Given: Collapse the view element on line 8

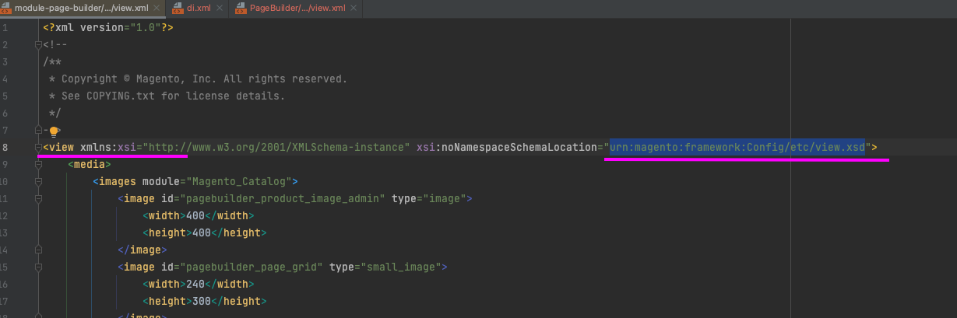Looking at the screenshot, I should point(38,148).
